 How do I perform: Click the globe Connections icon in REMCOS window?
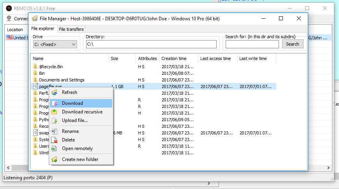[9, 18]
